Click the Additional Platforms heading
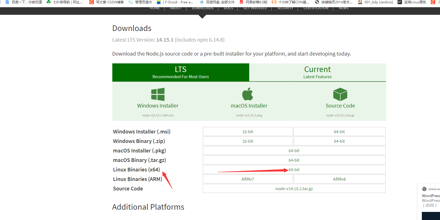Image resolution: width=440 pixels, height=220 pixels. 148,207
